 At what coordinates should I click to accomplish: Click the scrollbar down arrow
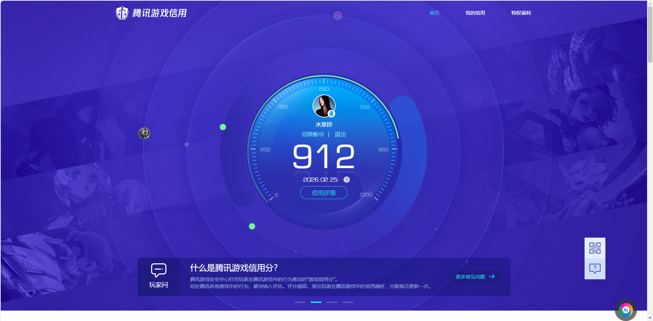[650, 317]
